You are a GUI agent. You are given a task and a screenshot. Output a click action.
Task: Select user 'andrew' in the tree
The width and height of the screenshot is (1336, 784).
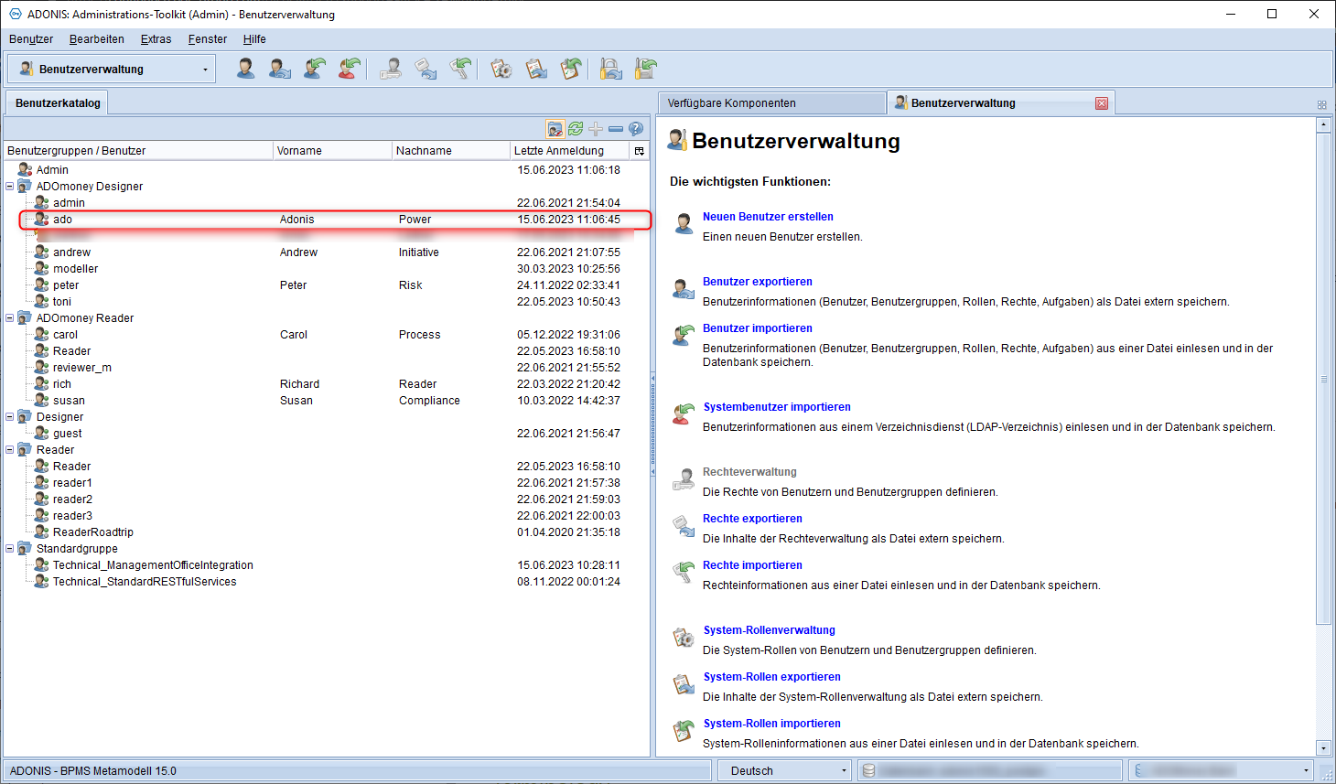(x=71, y=252)
